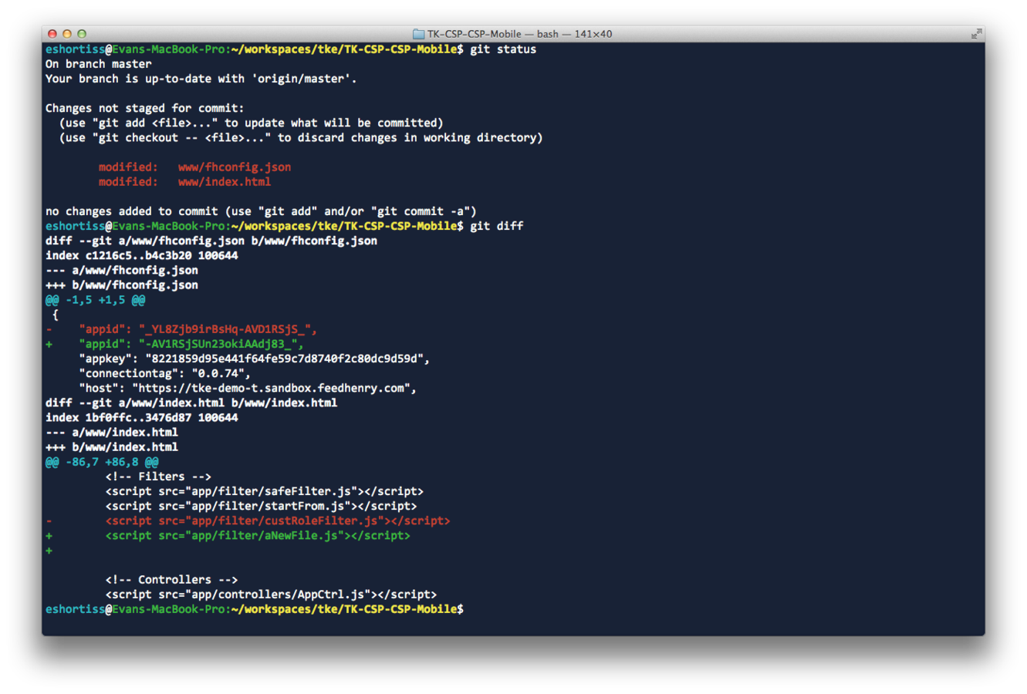Screen dimensions: 1027x694
Task: Click the removed appid '_YL8Zjb9irBsHq-AVD1RSjS_' line
Action: pos(181,329)
